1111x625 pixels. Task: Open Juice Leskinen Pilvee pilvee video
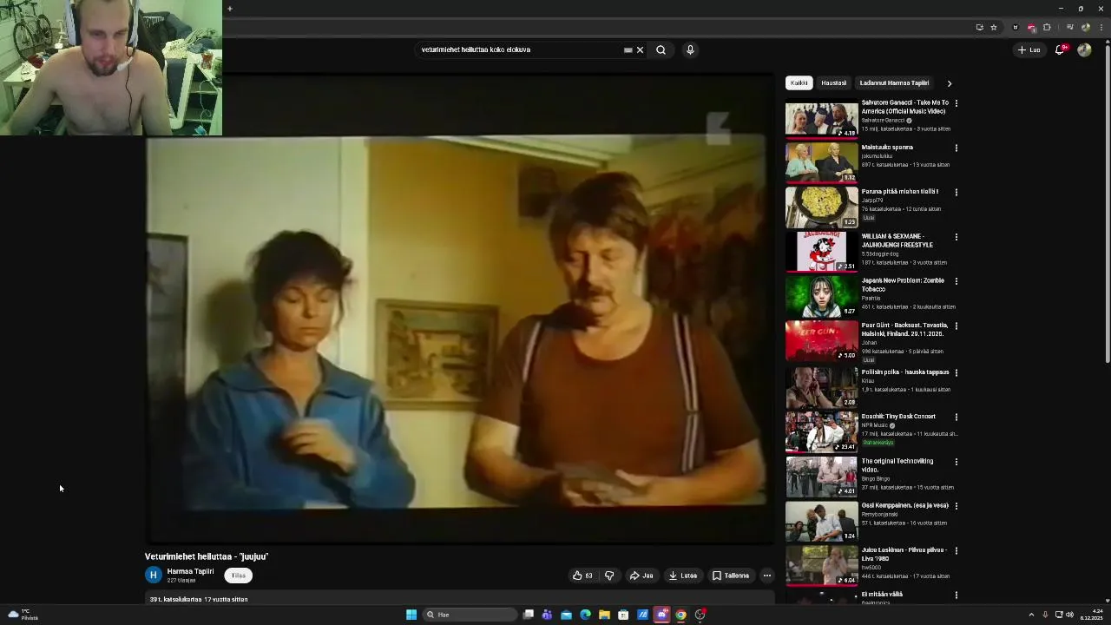click(904, 554)
